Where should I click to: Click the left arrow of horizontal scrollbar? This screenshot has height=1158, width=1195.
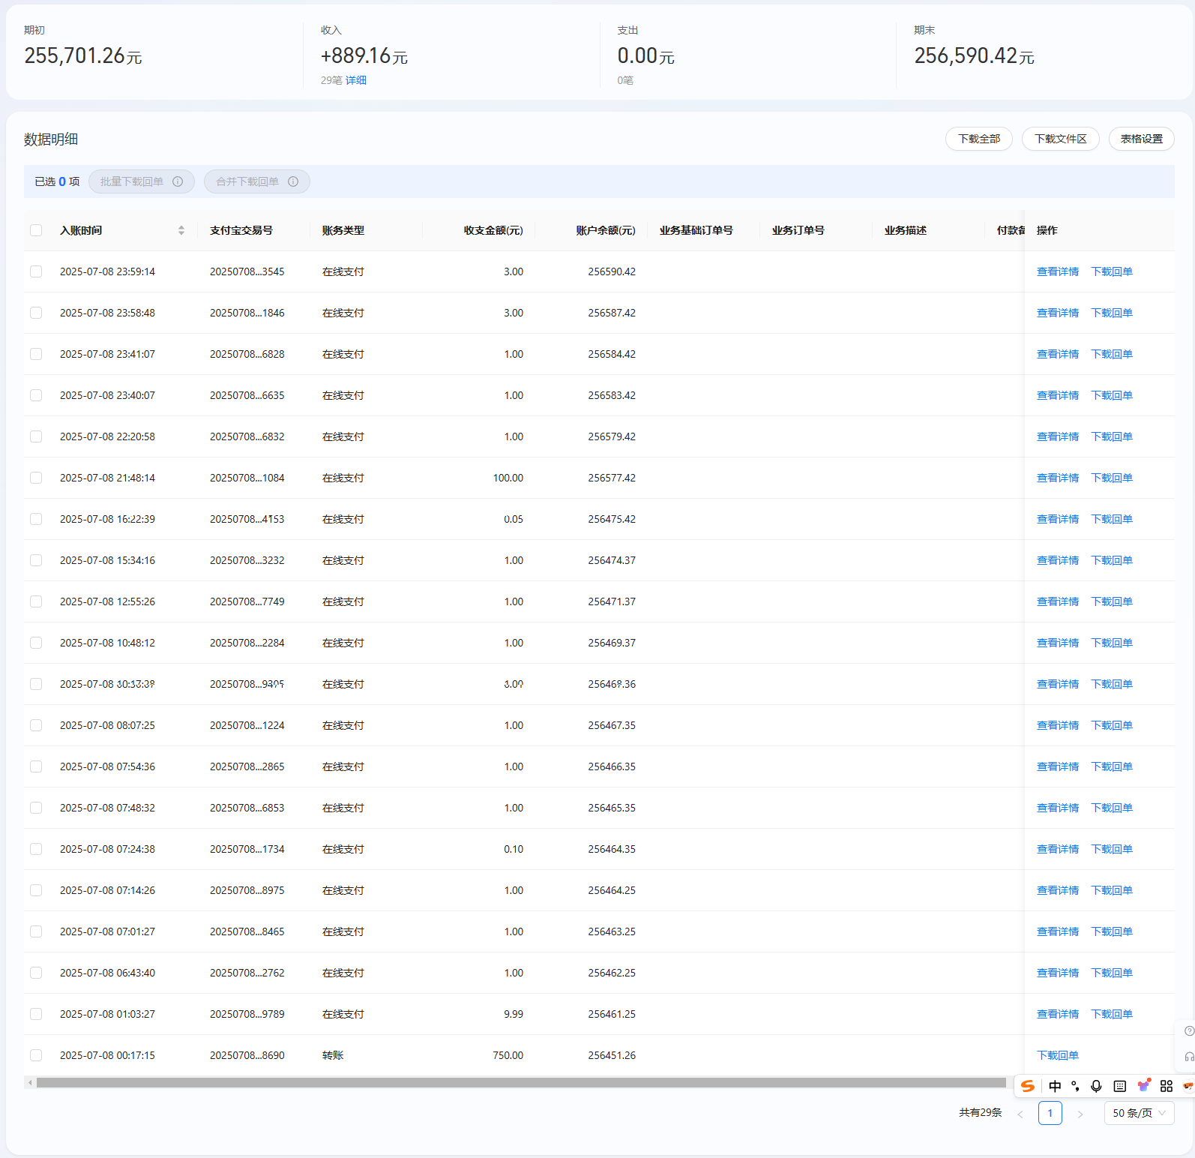[29, 1082]
